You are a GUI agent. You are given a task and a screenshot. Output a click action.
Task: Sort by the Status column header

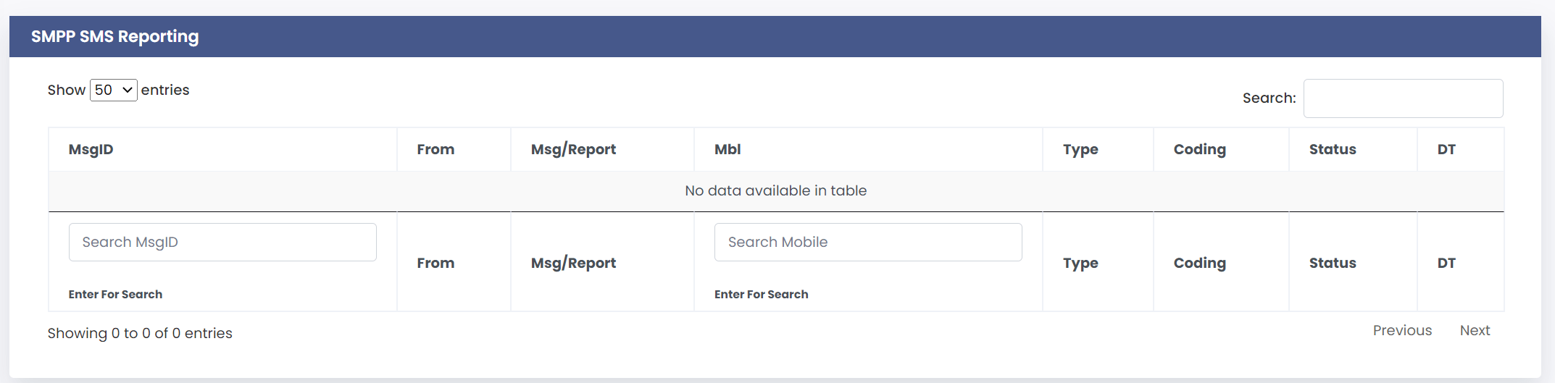1353,150
